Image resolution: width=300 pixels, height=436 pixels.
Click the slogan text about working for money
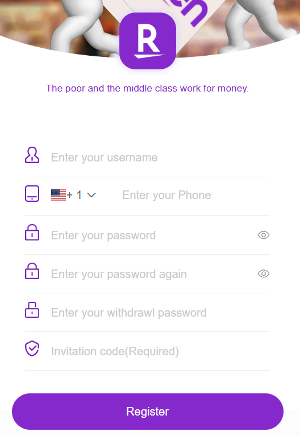pos(147,89)
